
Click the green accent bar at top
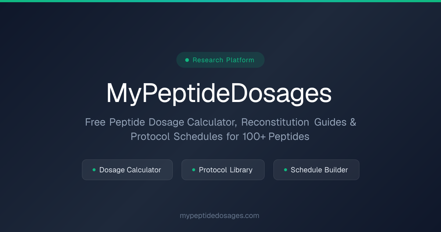(x=220, y=1)
